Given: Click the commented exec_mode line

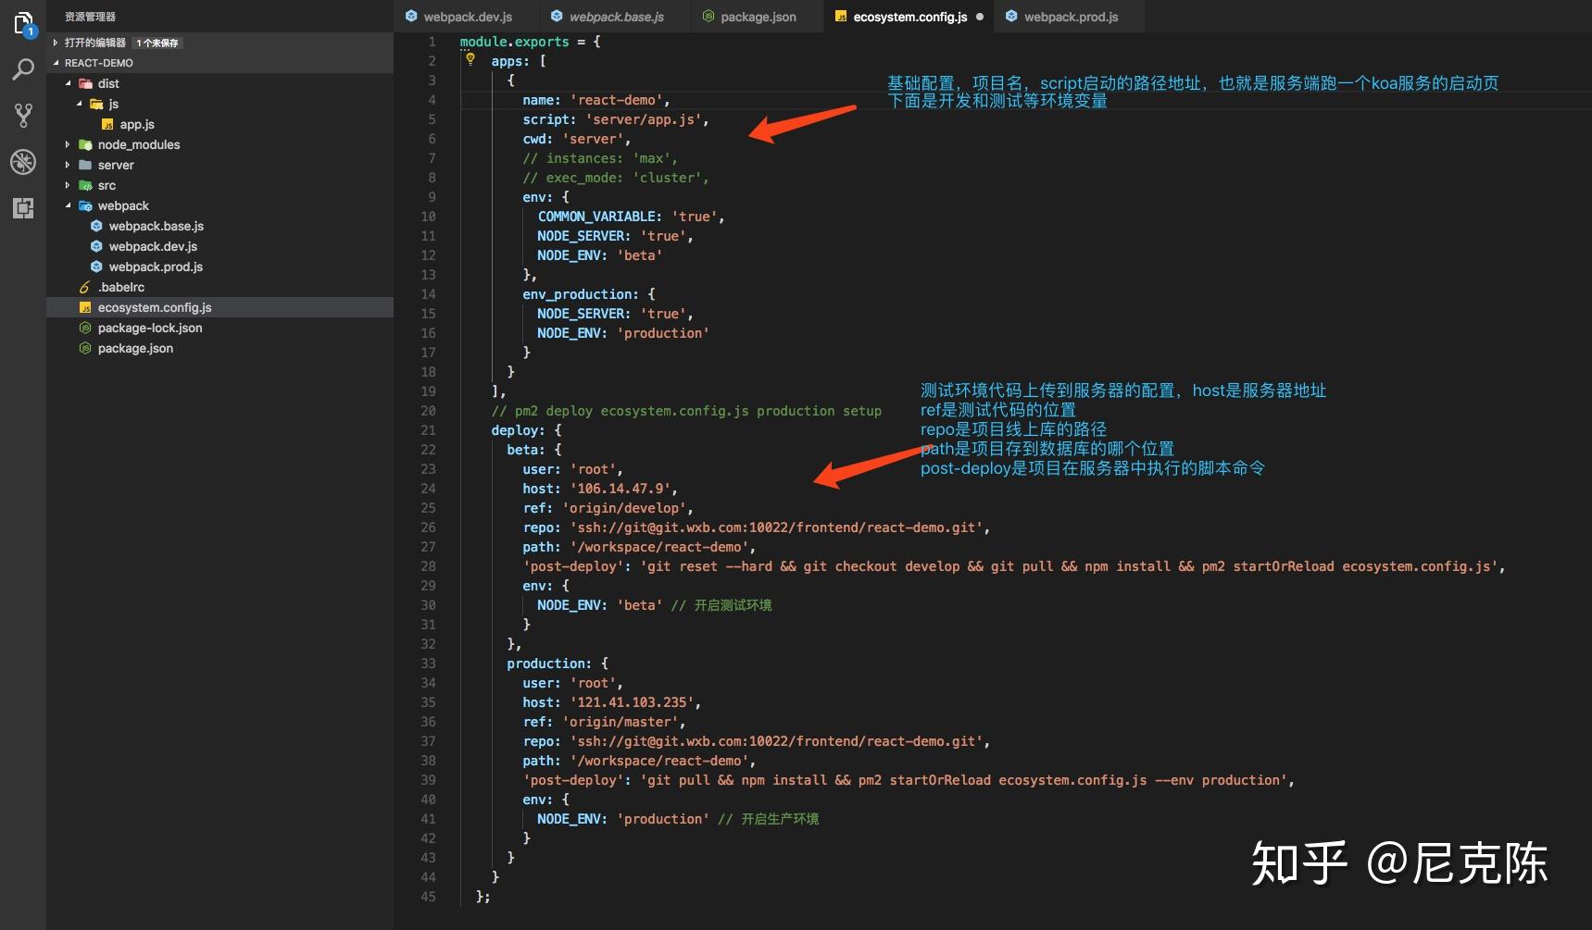Looking at the screenshot, I should [x=616, y=178].
